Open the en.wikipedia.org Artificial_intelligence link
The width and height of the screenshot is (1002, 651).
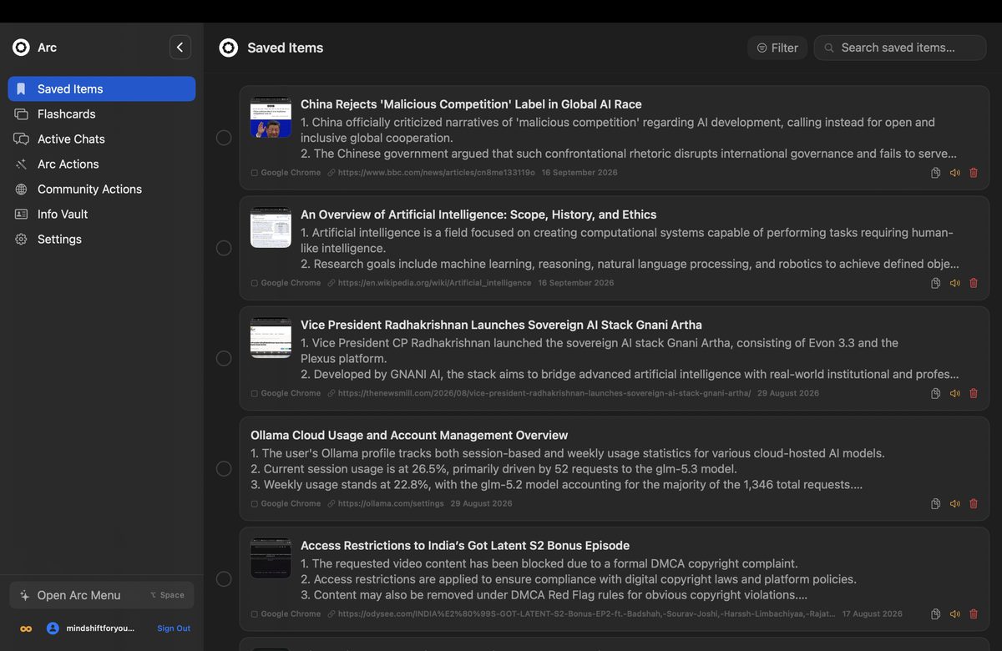tap(429, 283)
